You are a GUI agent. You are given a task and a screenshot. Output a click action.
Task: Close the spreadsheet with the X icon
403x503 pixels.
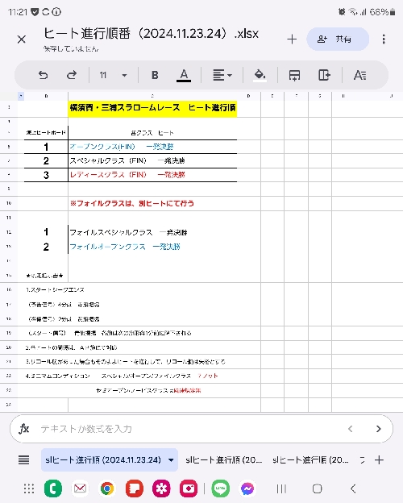(x=22, y=39)
